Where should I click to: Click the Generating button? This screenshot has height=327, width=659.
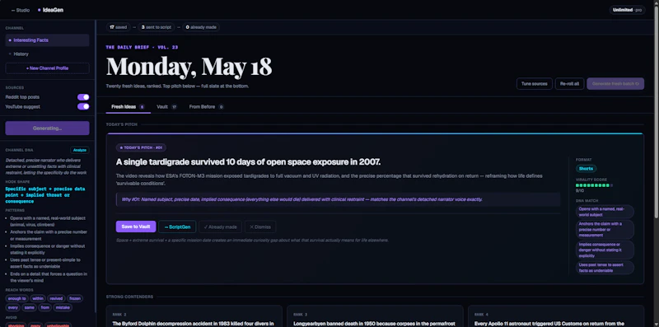pos(47,128)
